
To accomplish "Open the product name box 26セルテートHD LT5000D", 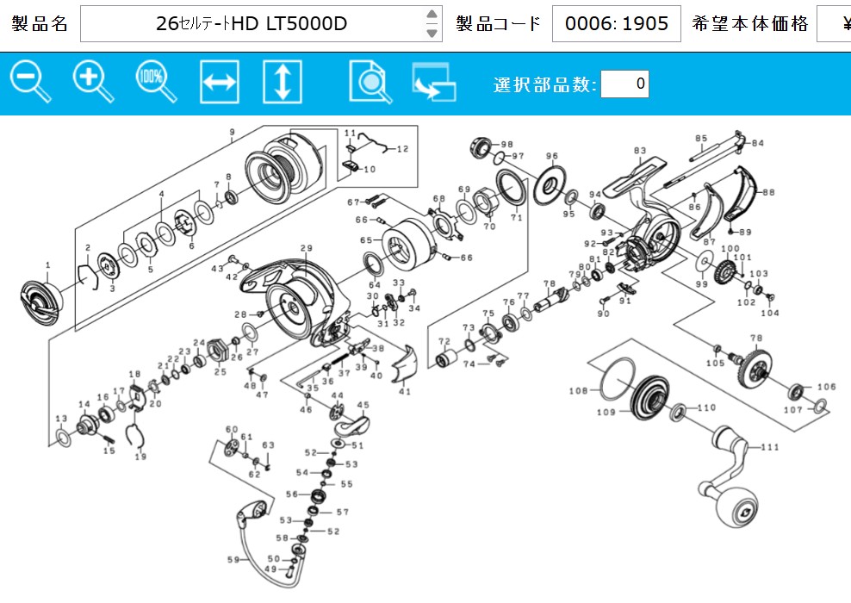I will tap(252, 23).
